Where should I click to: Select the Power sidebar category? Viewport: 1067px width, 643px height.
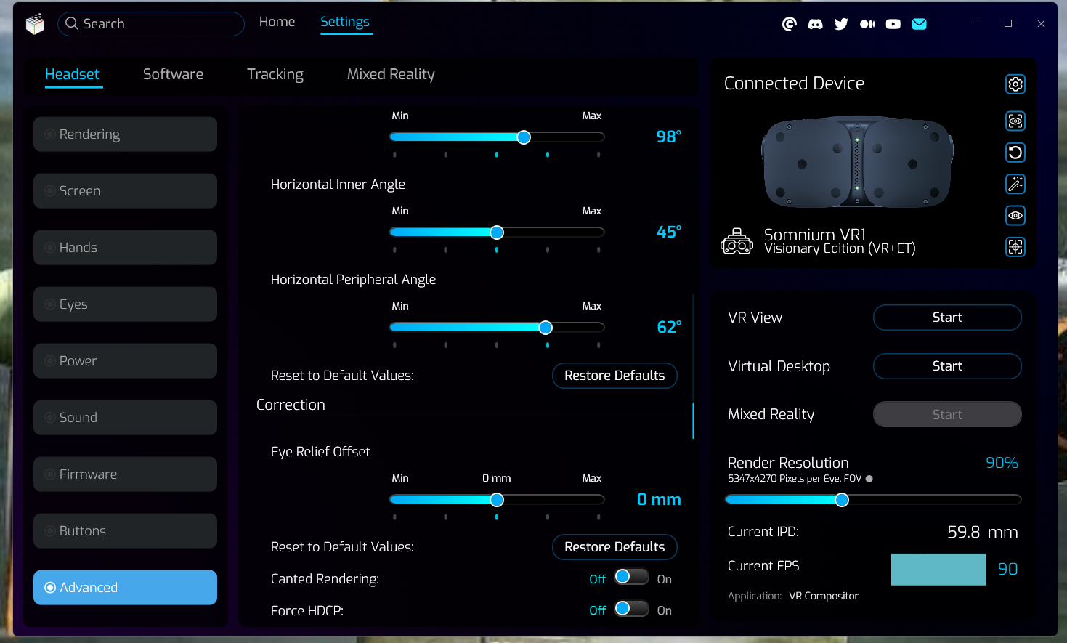click(125, 361)
